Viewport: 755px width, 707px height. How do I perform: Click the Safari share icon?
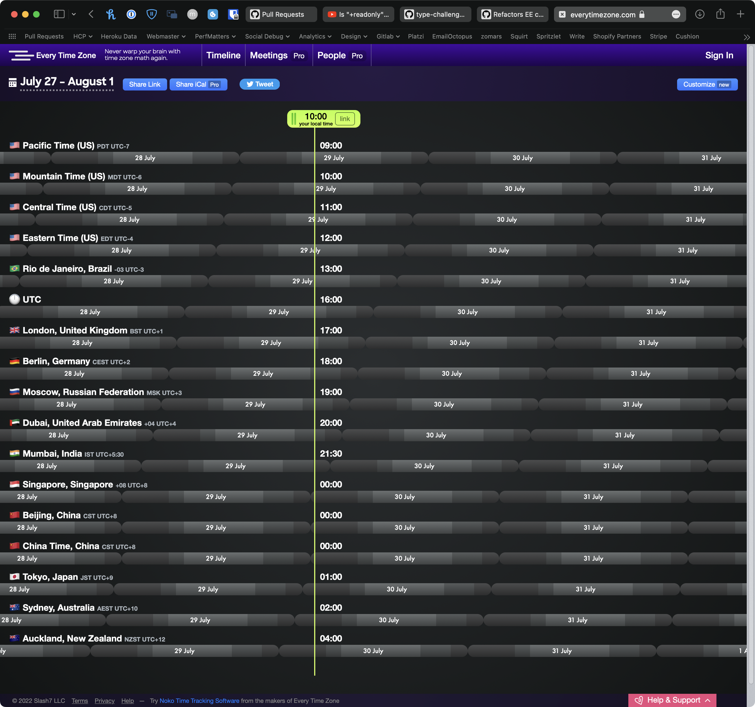[720, 14]
